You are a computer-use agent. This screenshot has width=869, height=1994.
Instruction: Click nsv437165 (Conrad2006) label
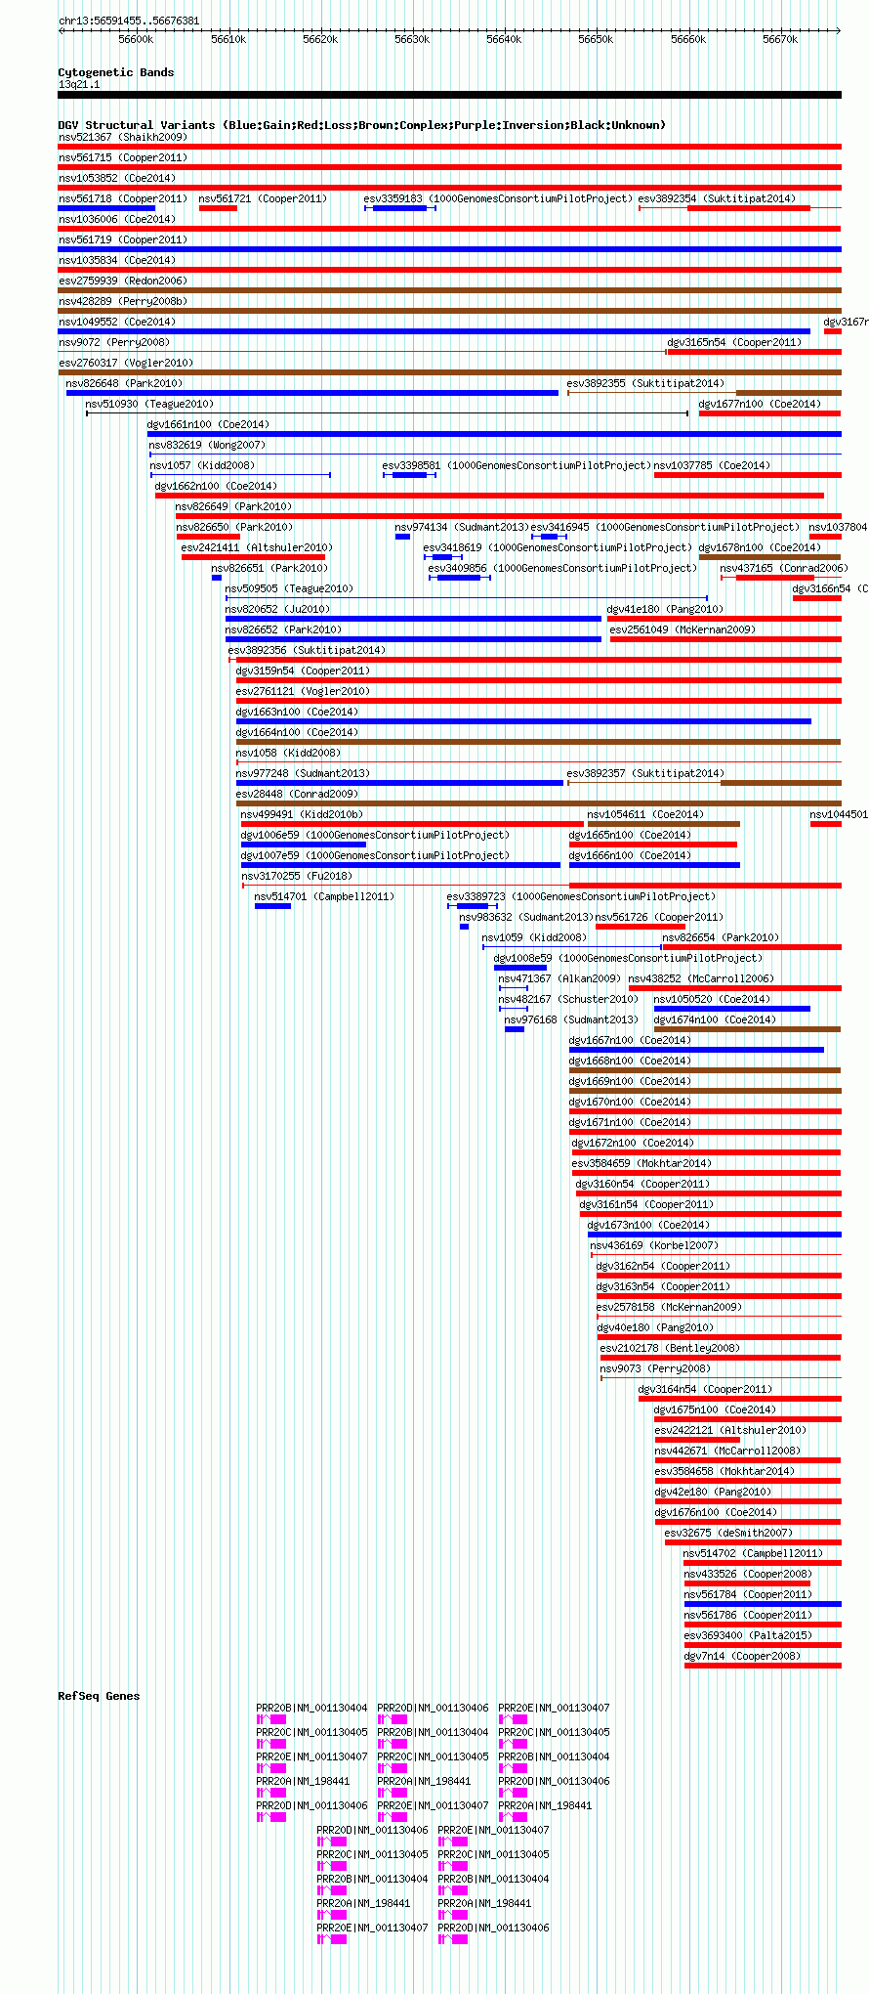tap(784, 568)
